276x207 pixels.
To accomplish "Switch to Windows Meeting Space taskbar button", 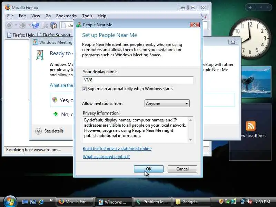I will coord(114,202).
